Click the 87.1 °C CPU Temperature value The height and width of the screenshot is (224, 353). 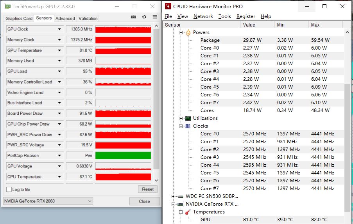pos(86,177)
